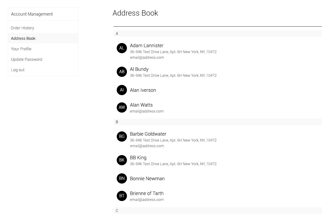This screenshot has width=322, height=215.
Task: Click the AB avatar icon
Action: [x=122, y=72]
